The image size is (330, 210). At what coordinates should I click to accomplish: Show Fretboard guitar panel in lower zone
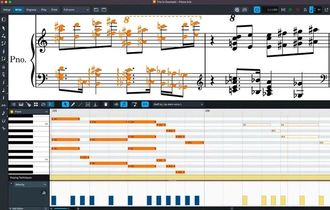click(x=28, y=104)
